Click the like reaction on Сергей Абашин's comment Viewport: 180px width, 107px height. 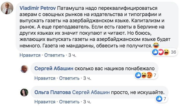[x=138, y=75]
